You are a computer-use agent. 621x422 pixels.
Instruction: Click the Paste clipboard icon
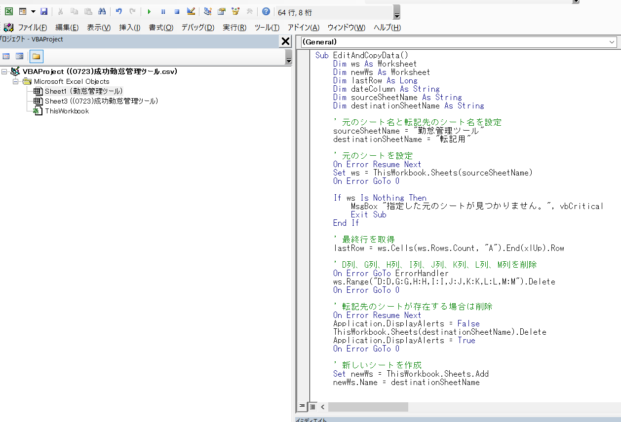tap(88, 11)
